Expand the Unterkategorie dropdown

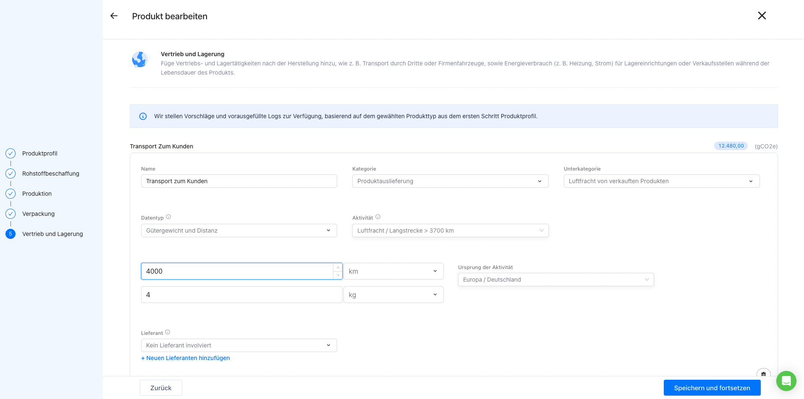[x=661, y=181]
